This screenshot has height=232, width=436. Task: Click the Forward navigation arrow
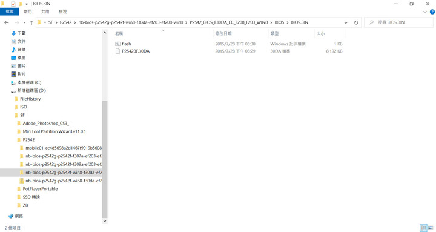point(17,22)
